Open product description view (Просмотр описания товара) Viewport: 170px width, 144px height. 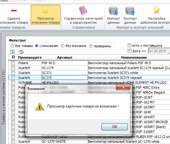tap(45, 15)
